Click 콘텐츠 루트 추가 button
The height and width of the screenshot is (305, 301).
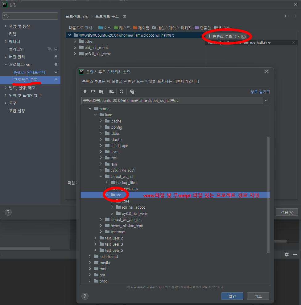[x=227, y=36]
